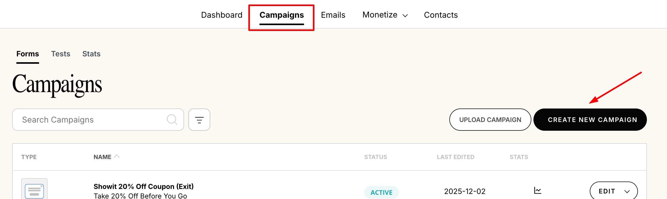The height and width of the screenshot is (199, 667).
Task: Expand the Monetize menu chevron
Action: [405, 16]
